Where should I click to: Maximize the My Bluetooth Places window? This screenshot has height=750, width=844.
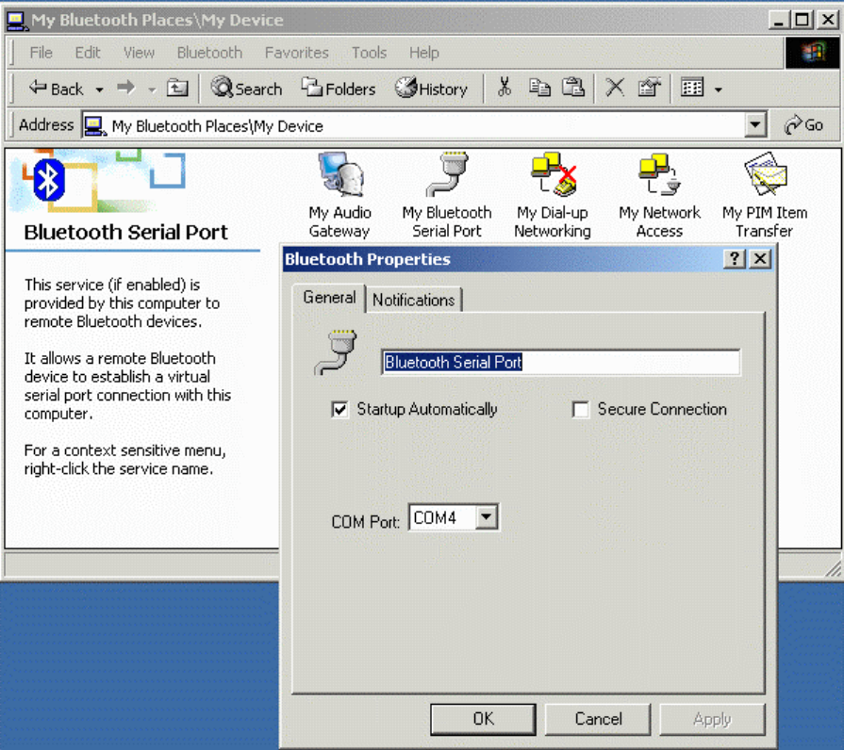[803, 21]
